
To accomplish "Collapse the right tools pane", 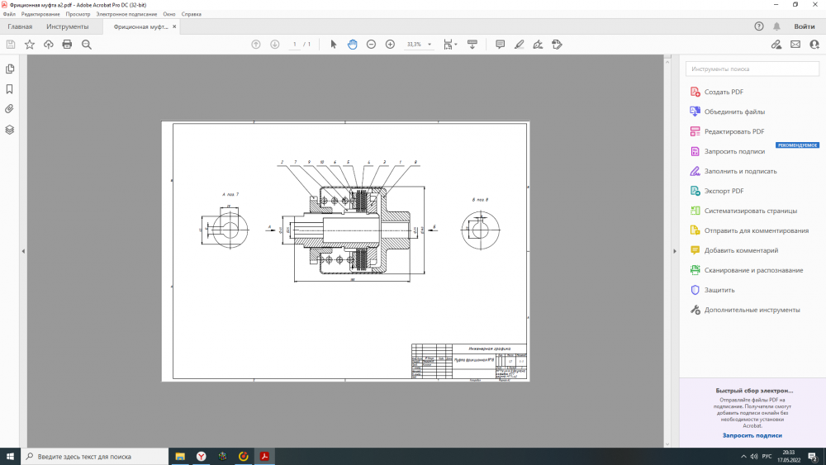I will click(x=673, y=251).
